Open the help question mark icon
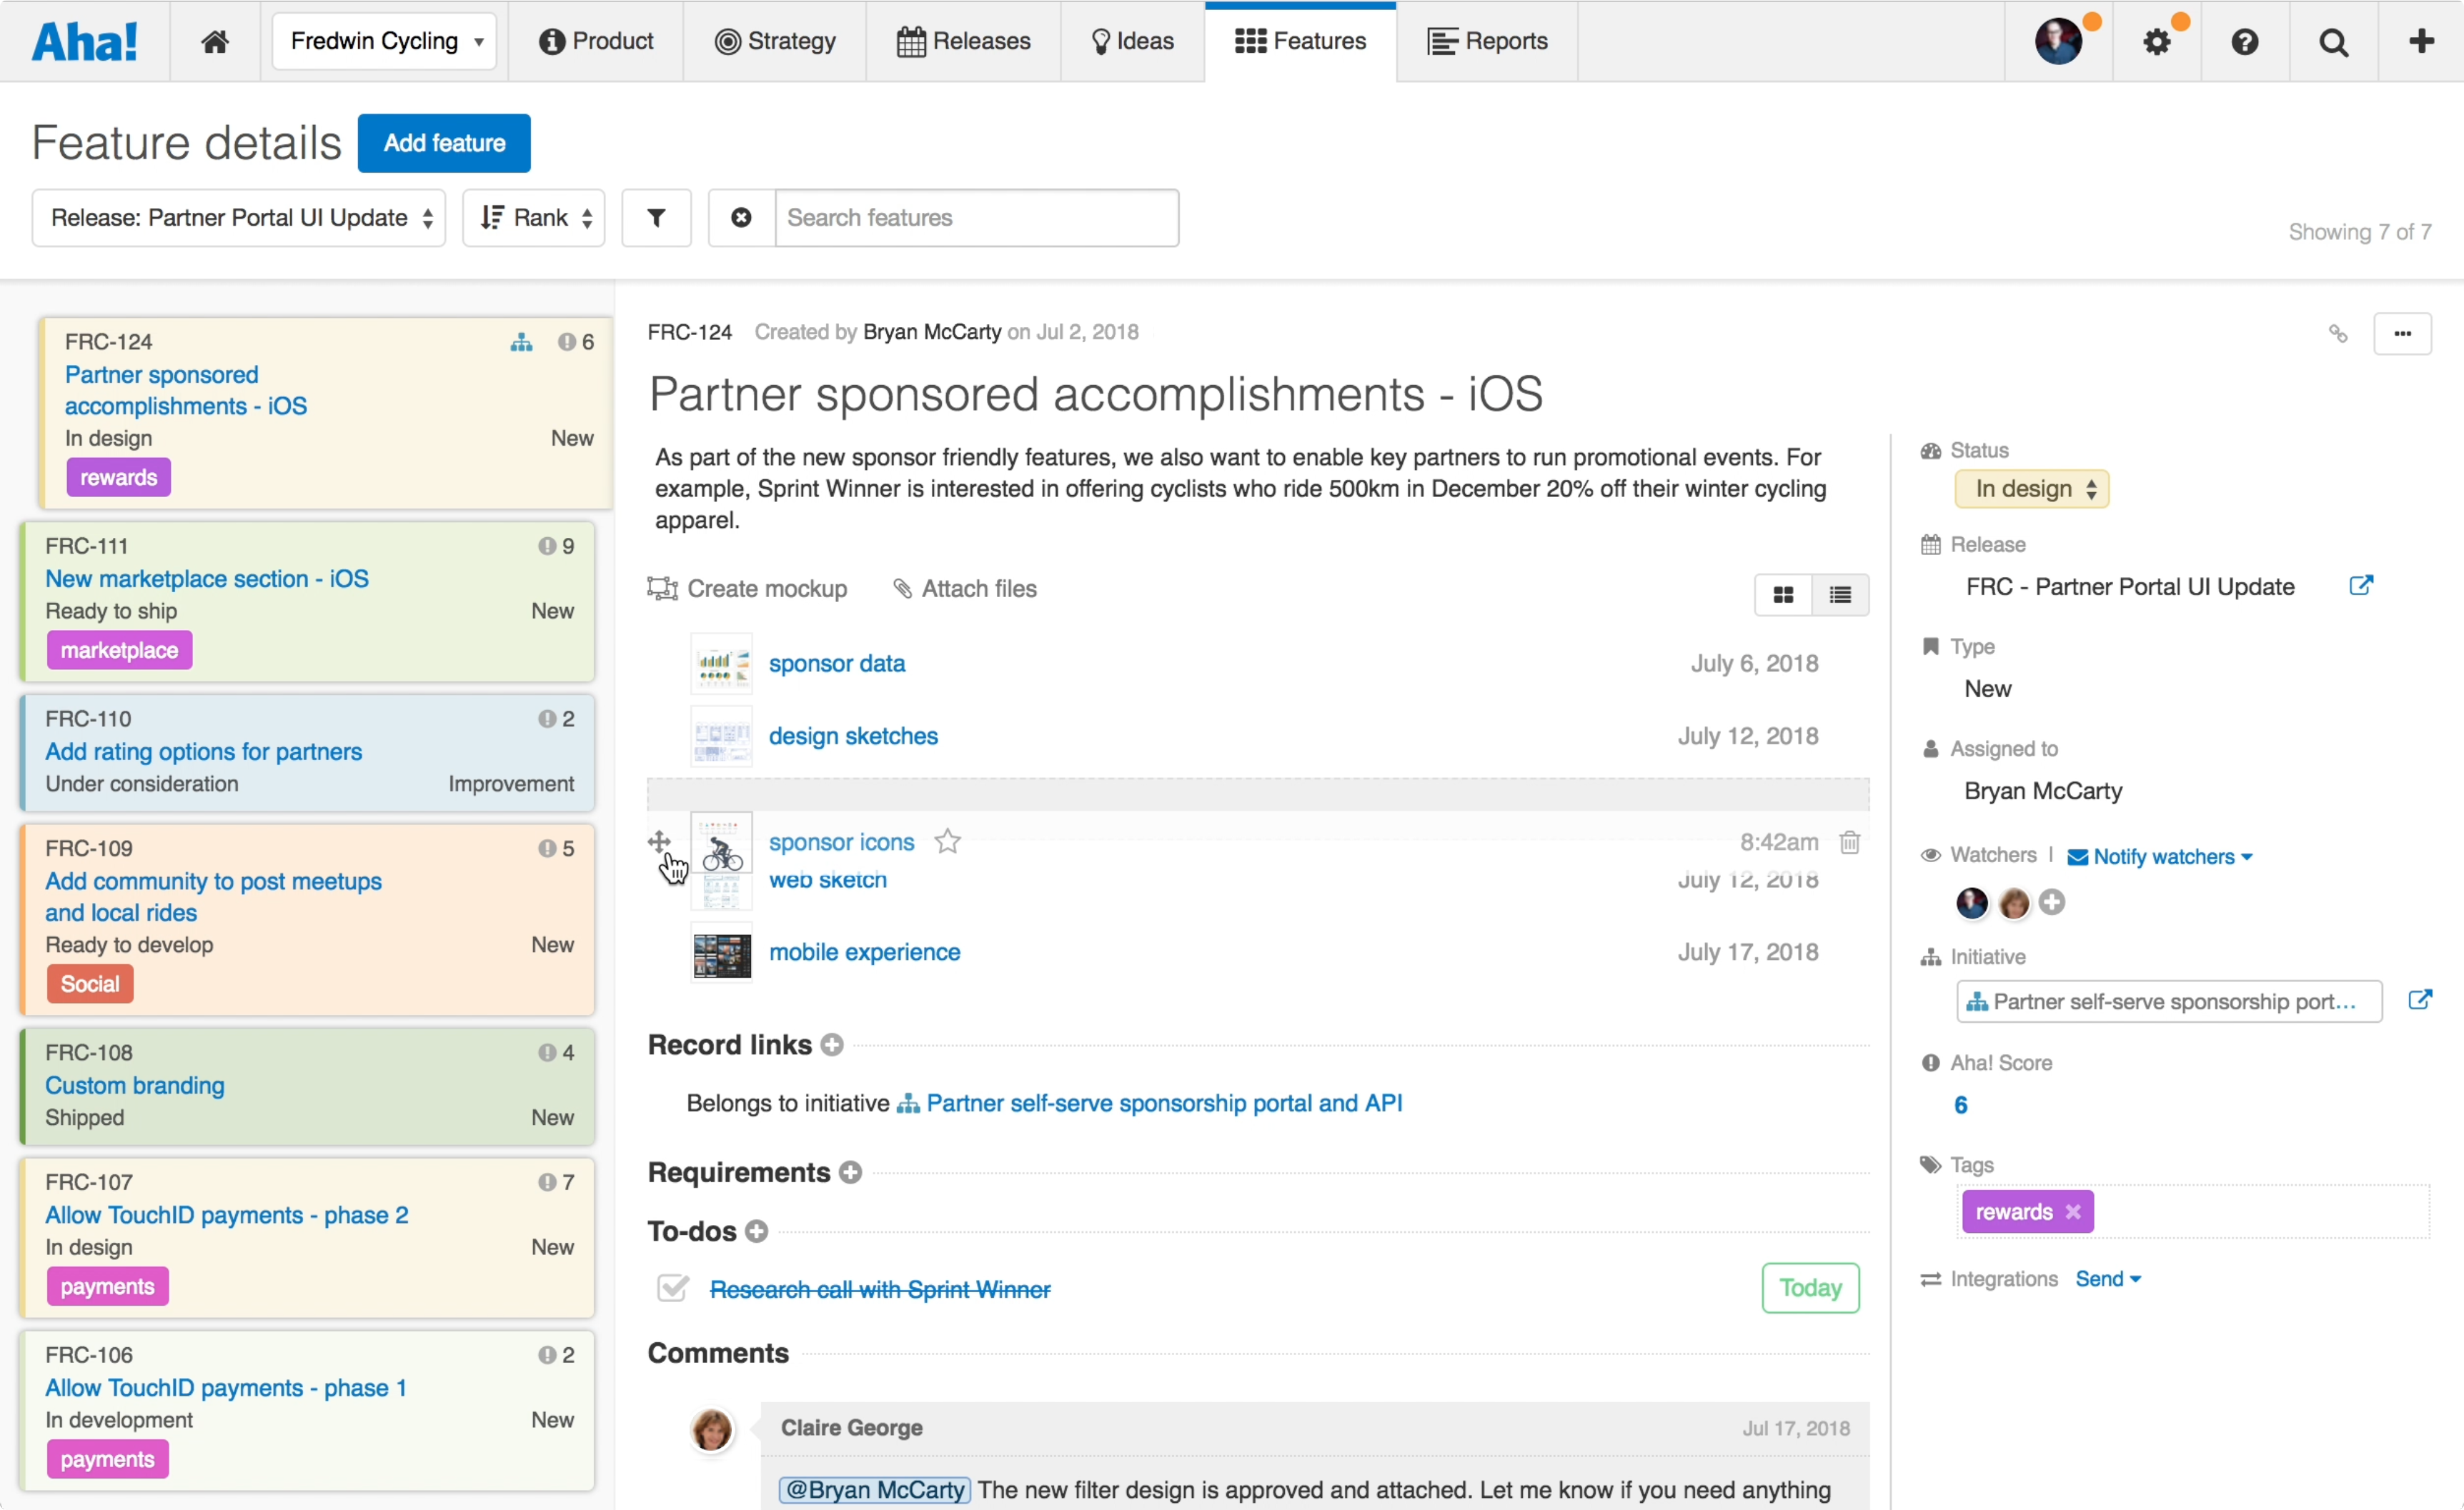This screenshot has height=1510, width=2464. point(2244,42)
